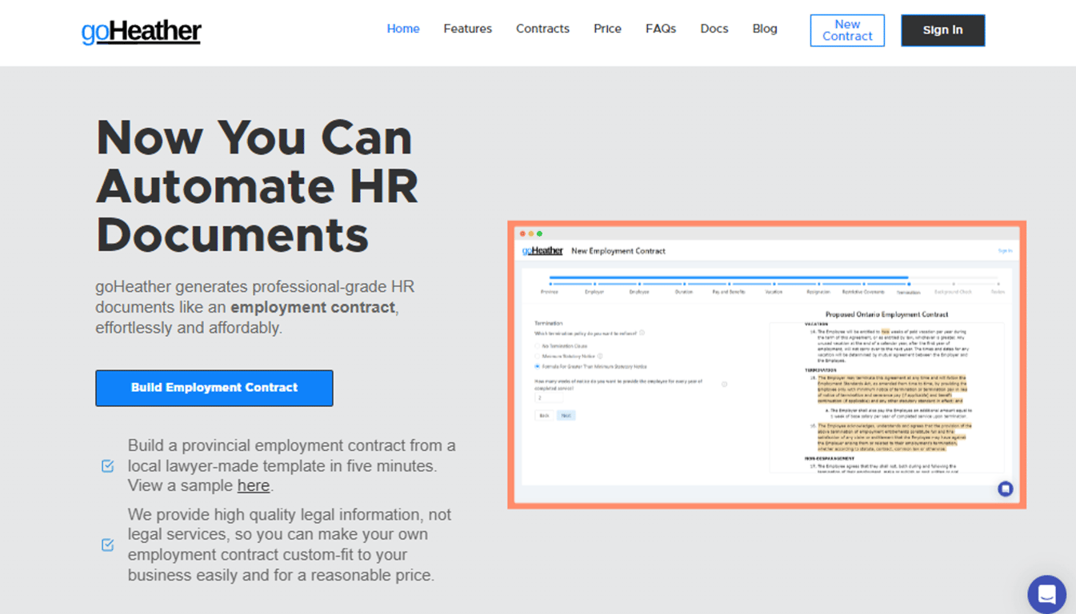Click 'New Employment Contract' title in preview
Viewport: 1076px width, 614px height.
(618, 251)
